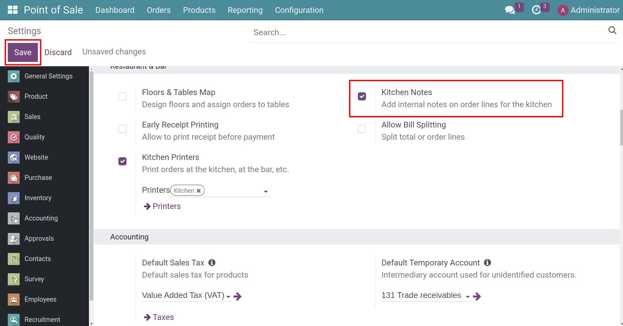The image size is (623, 326).
Task: Click the Survey clipboard icon in sidebar
Action: click(x=14, y=279)
